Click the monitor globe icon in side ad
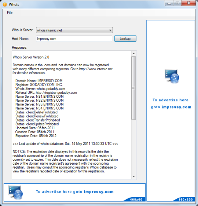 point(172,76)
